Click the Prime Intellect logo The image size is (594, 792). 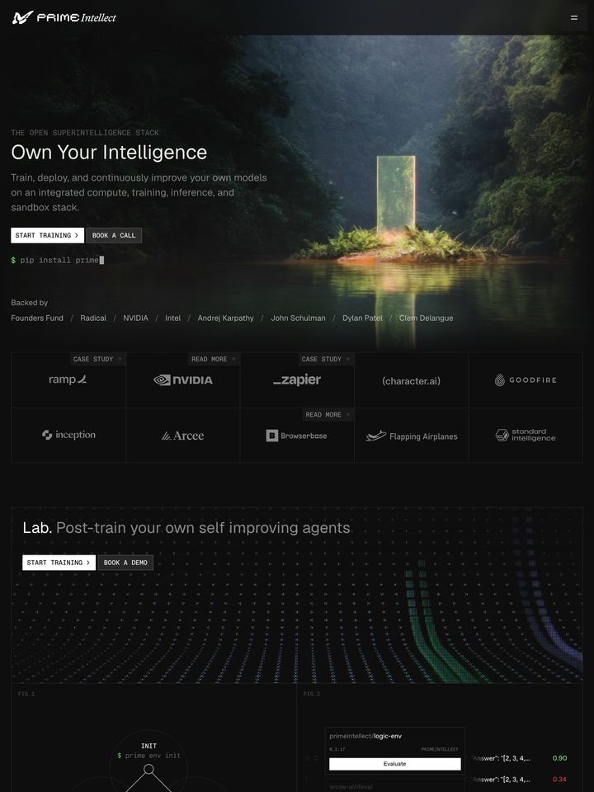coord(64,17)
